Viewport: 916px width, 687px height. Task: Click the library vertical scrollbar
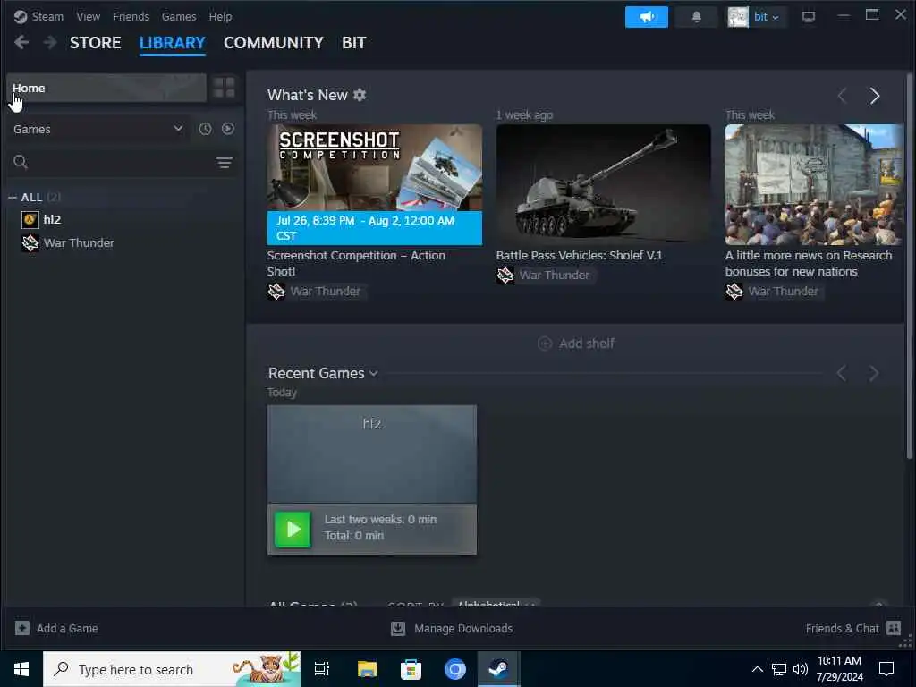(909, 266)
